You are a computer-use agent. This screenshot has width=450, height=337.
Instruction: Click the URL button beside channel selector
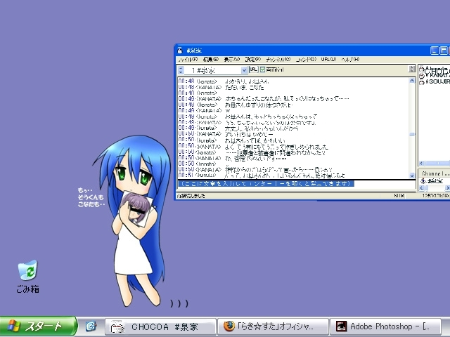253,70
